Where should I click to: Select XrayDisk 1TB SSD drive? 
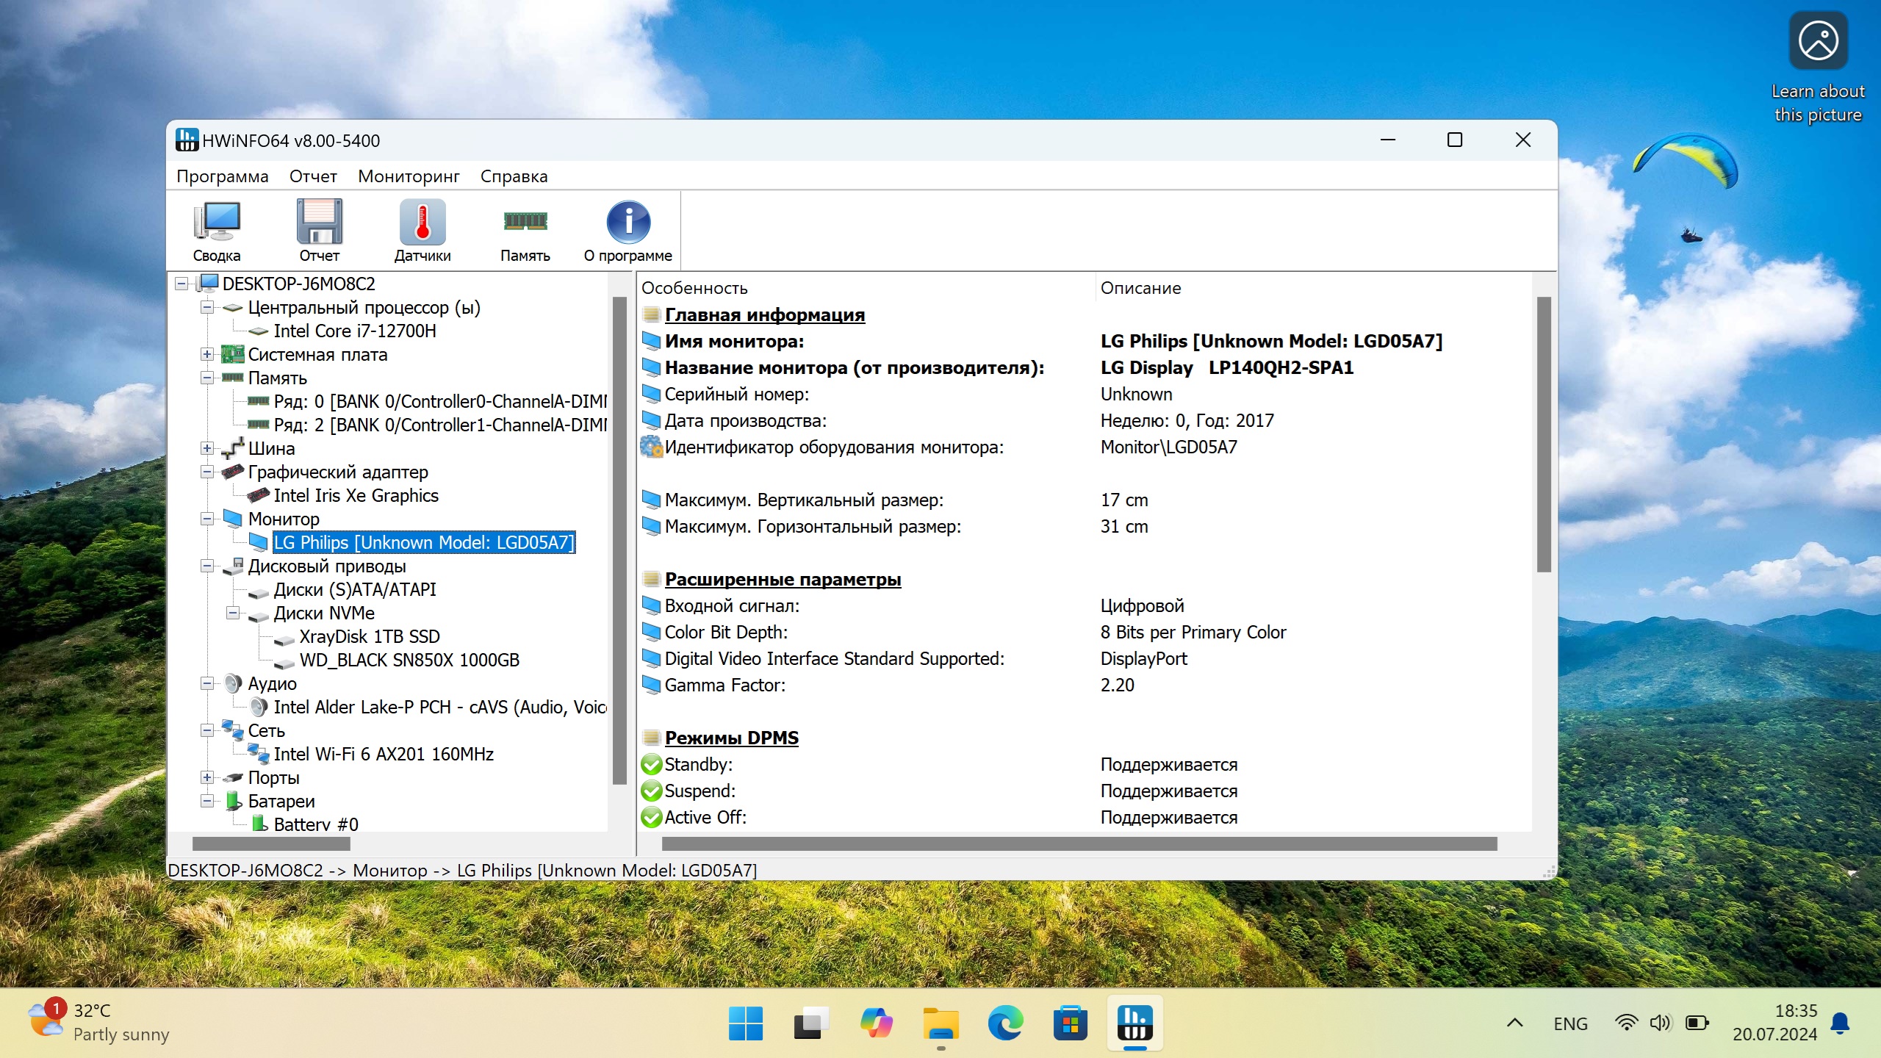[370, 636]
